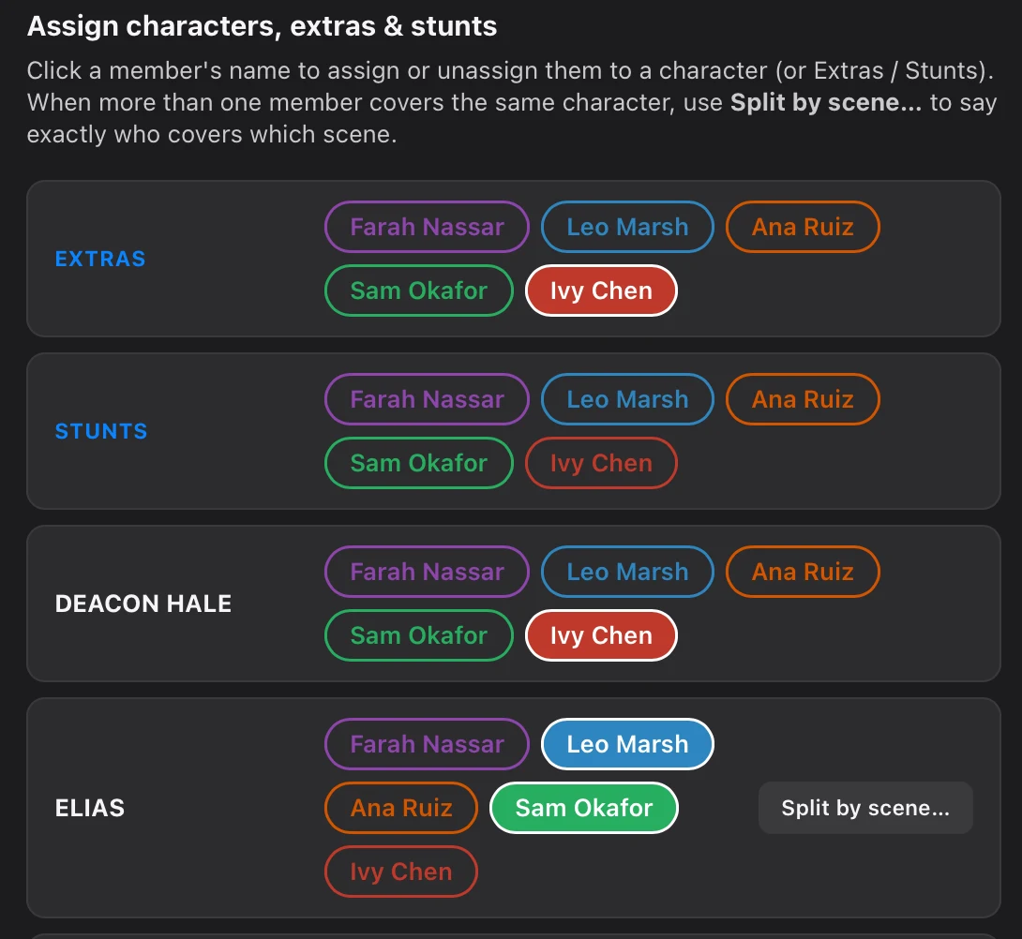The width and height of the screenshot is (1022, 939).
Task: Click the EXTRAS row label
Action: point(100,259)
